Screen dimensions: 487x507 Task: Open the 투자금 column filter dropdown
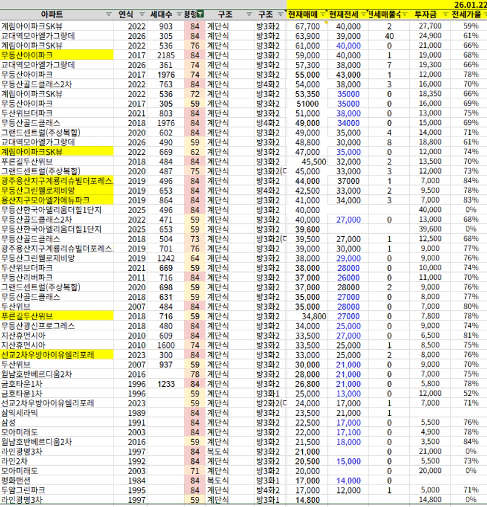tap(445, 14)
